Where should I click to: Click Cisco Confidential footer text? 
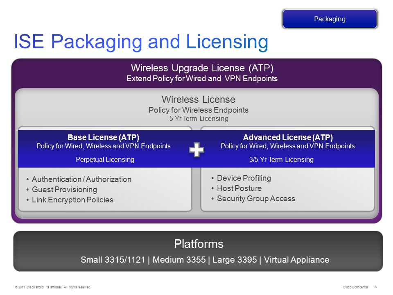point(355,287)
